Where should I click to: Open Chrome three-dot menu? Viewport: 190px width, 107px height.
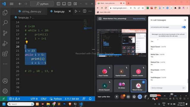tap(187, 8)
